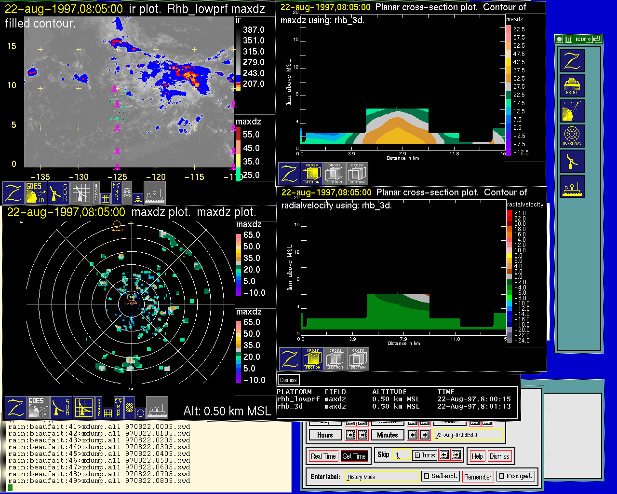617x494 pixels.
Task: Enable Real Time mode
Action: click(x=323, y=456)
